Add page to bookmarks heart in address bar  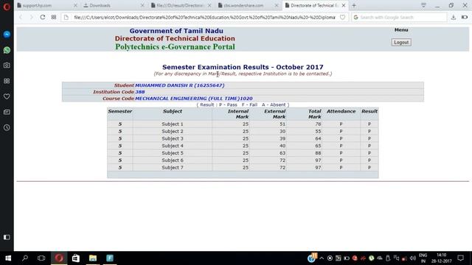click(342, 18)
